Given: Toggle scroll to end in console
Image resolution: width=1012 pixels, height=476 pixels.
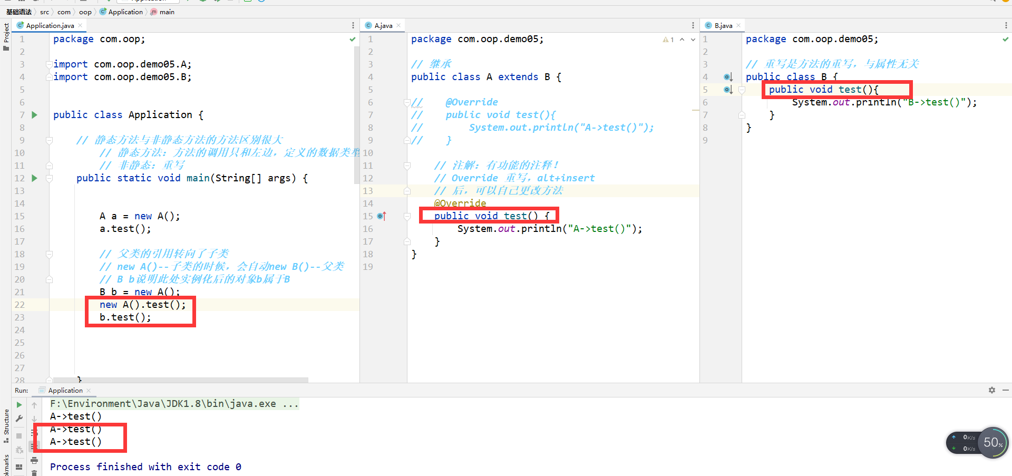Looking at the screenshot, I should (x=33, y=446).
